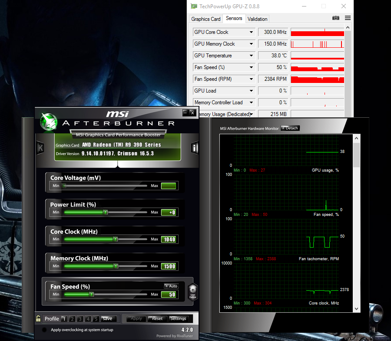This screenshot has width=391, height=341.
Task: Switch to the Sensors tab in GPU-Z
Action: 234,18
